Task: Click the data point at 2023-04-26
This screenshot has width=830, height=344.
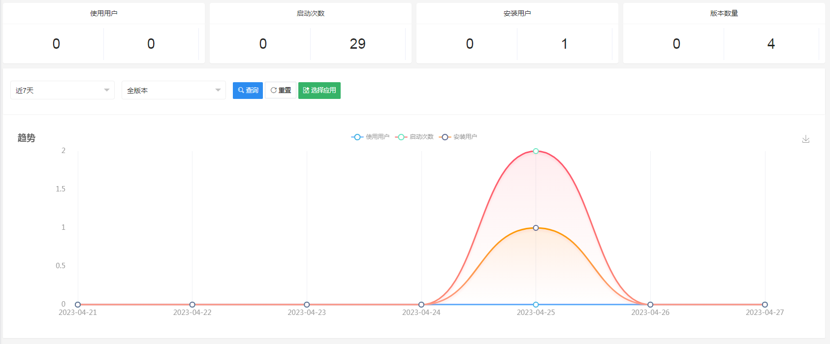Action: click(650, 305)
